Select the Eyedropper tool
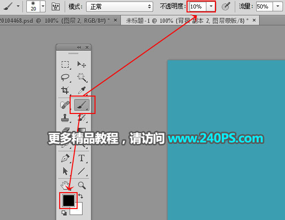285x220 pixels. click(82, 91)
